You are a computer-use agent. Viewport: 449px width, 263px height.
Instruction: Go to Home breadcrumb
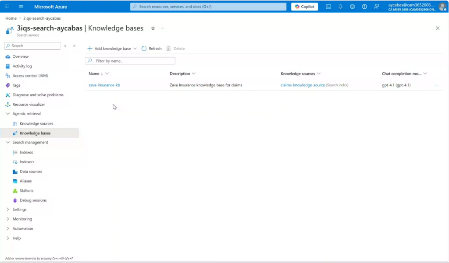click(x=11, y=18)
